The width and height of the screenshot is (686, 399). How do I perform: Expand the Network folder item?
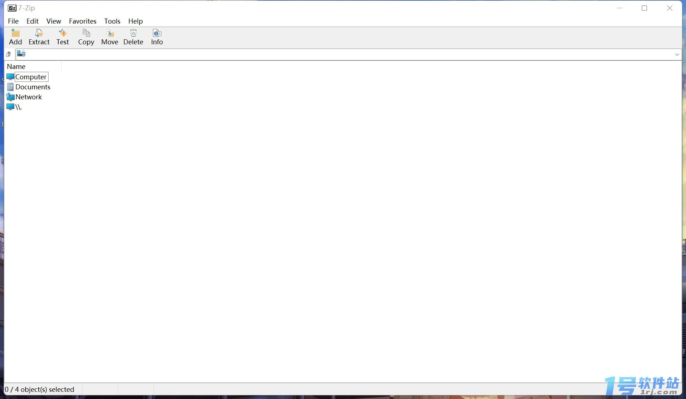pos(28,96)
